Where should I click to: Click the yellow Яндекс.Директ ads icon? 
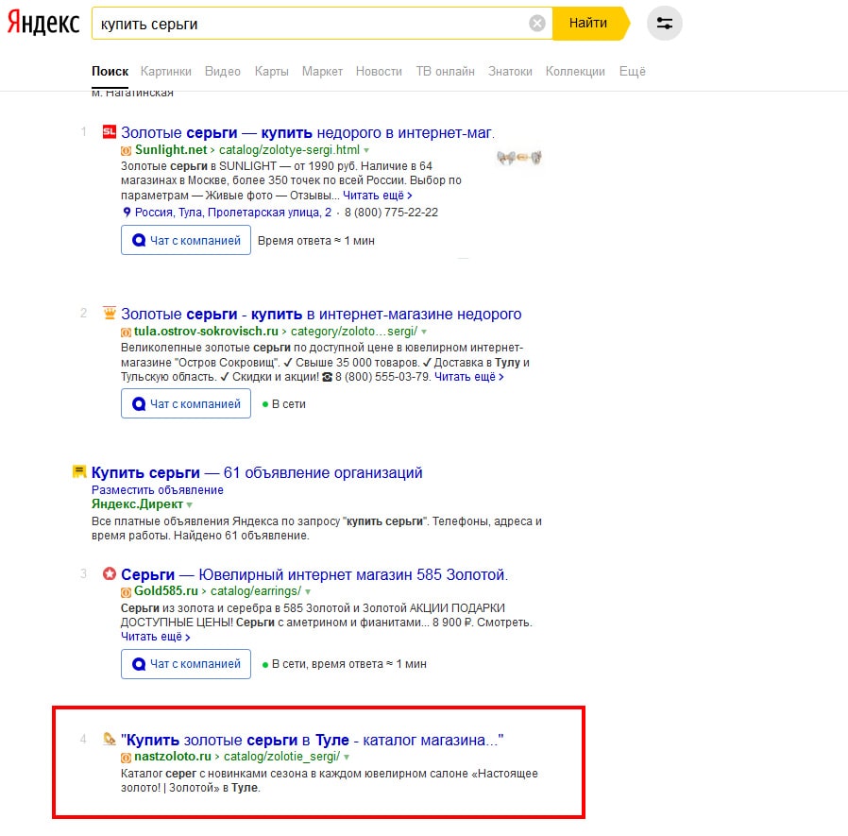click(x=79, y=471)
